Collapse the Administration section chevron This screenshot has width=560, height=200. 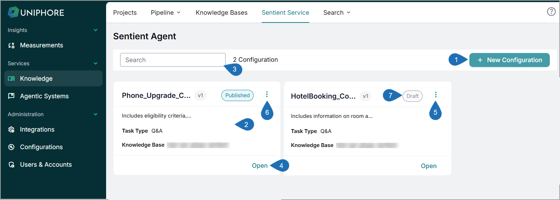pyautogui.click(x=96, y=114)
